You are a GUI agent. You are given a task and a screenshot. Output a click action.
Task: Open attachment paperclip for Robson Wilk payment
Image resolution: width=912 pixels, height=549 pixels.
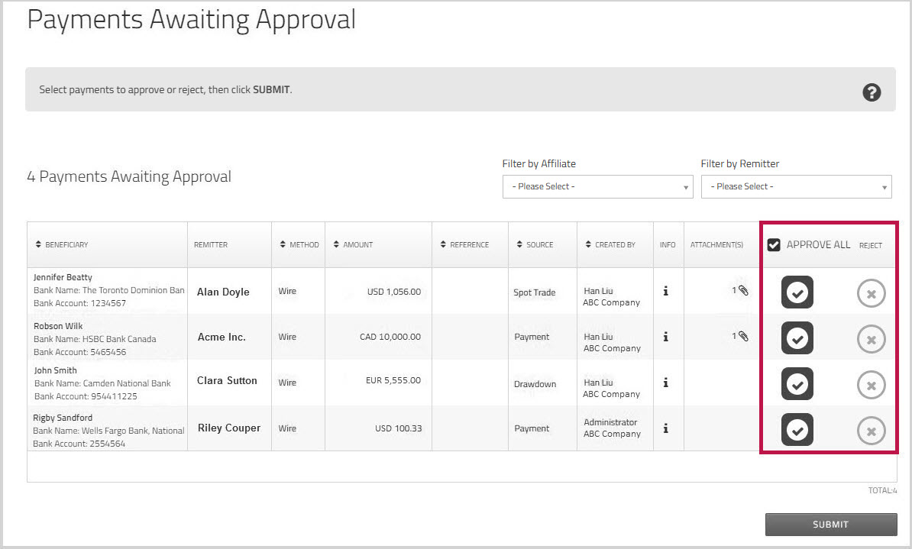(x=743, y=337)
